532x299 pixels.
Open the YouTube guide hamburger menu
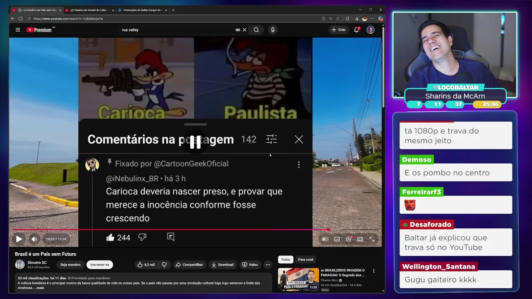(18, 30)
